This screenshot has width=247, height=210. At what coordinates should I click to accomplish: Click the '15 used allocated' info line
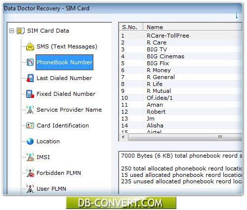click(x=181, y=175)
